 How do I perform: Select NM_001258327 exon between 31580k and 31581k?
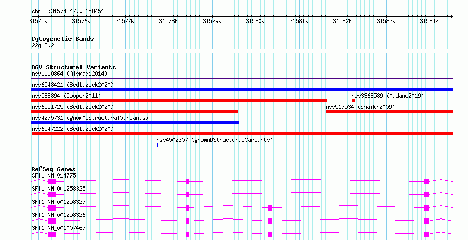[x=270, y=208]
